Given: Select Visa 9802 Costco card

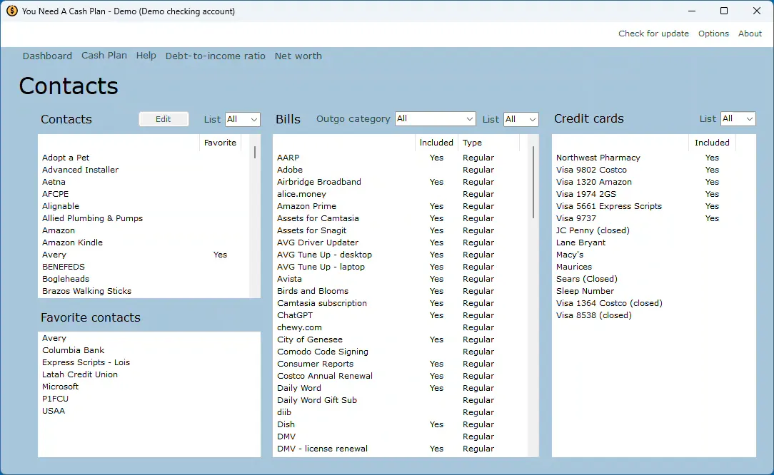Looking at the screenshot, I should (x=591, y=170).
